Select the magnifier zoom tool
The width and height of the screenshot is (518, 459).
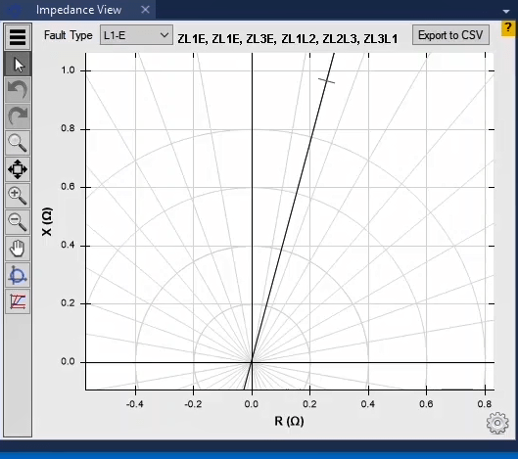click(18, 143)
